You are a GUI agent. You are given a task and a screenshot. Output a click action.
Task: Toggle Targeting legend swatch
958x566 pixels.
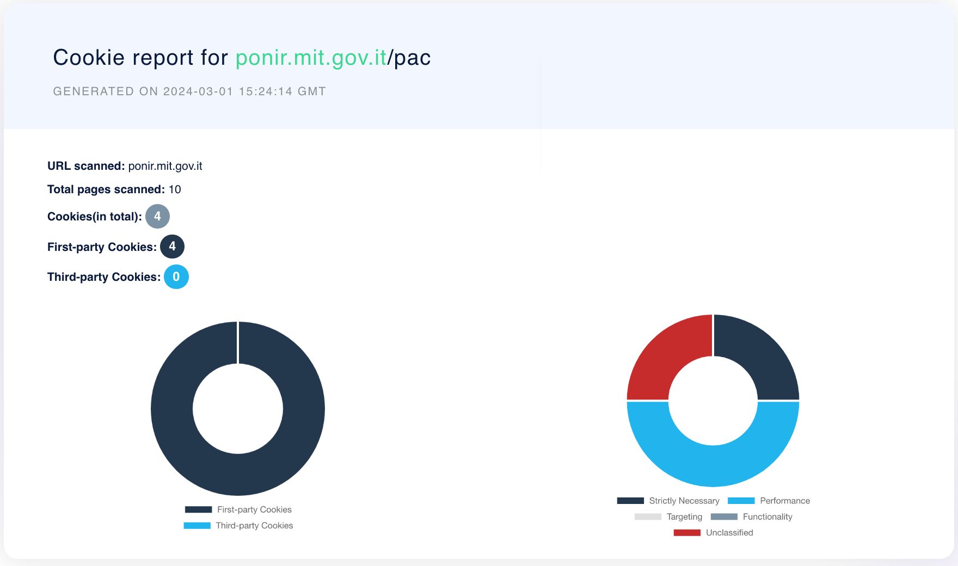pyautogui.click(x=648, y=516)
